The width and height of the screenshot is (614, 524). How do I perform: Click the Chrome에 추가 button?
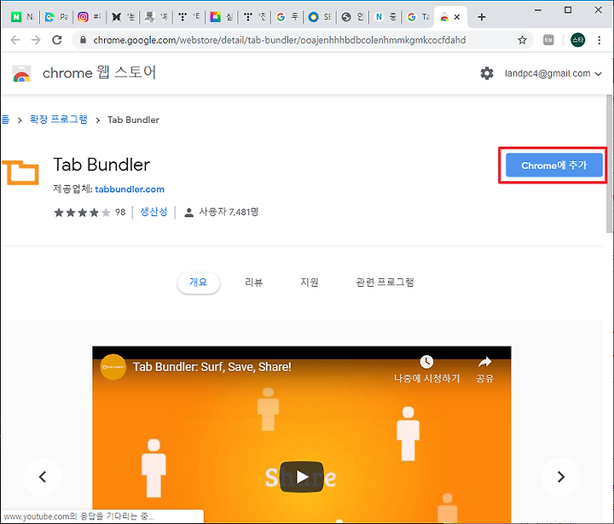pyautogui.click(x=553, y=166)
